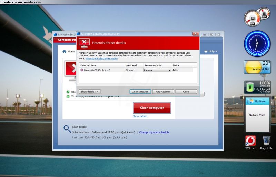This screenshot has height=177, width=276.
Task: Click the alert dialog title bar castle icon
Action: pos(79,33)
